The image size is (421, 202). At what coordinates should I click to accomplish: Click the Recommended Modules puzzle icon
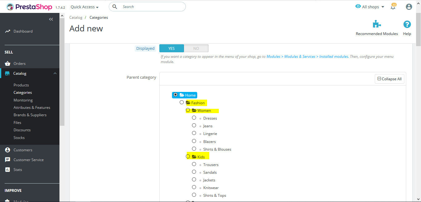click(x=377, y=24)
